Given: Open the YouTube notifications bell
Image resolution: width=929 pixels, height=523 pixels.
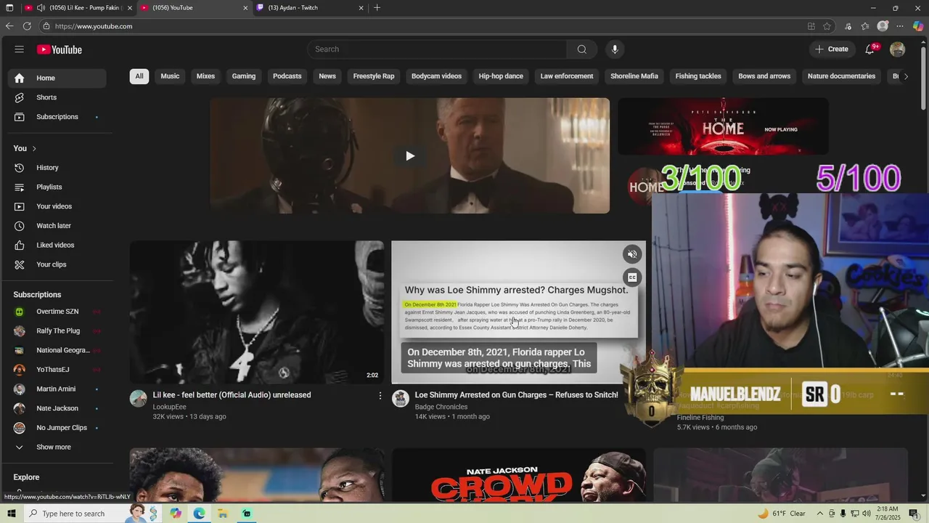Looking at the screenshot, I should click(x=869, y=49).
